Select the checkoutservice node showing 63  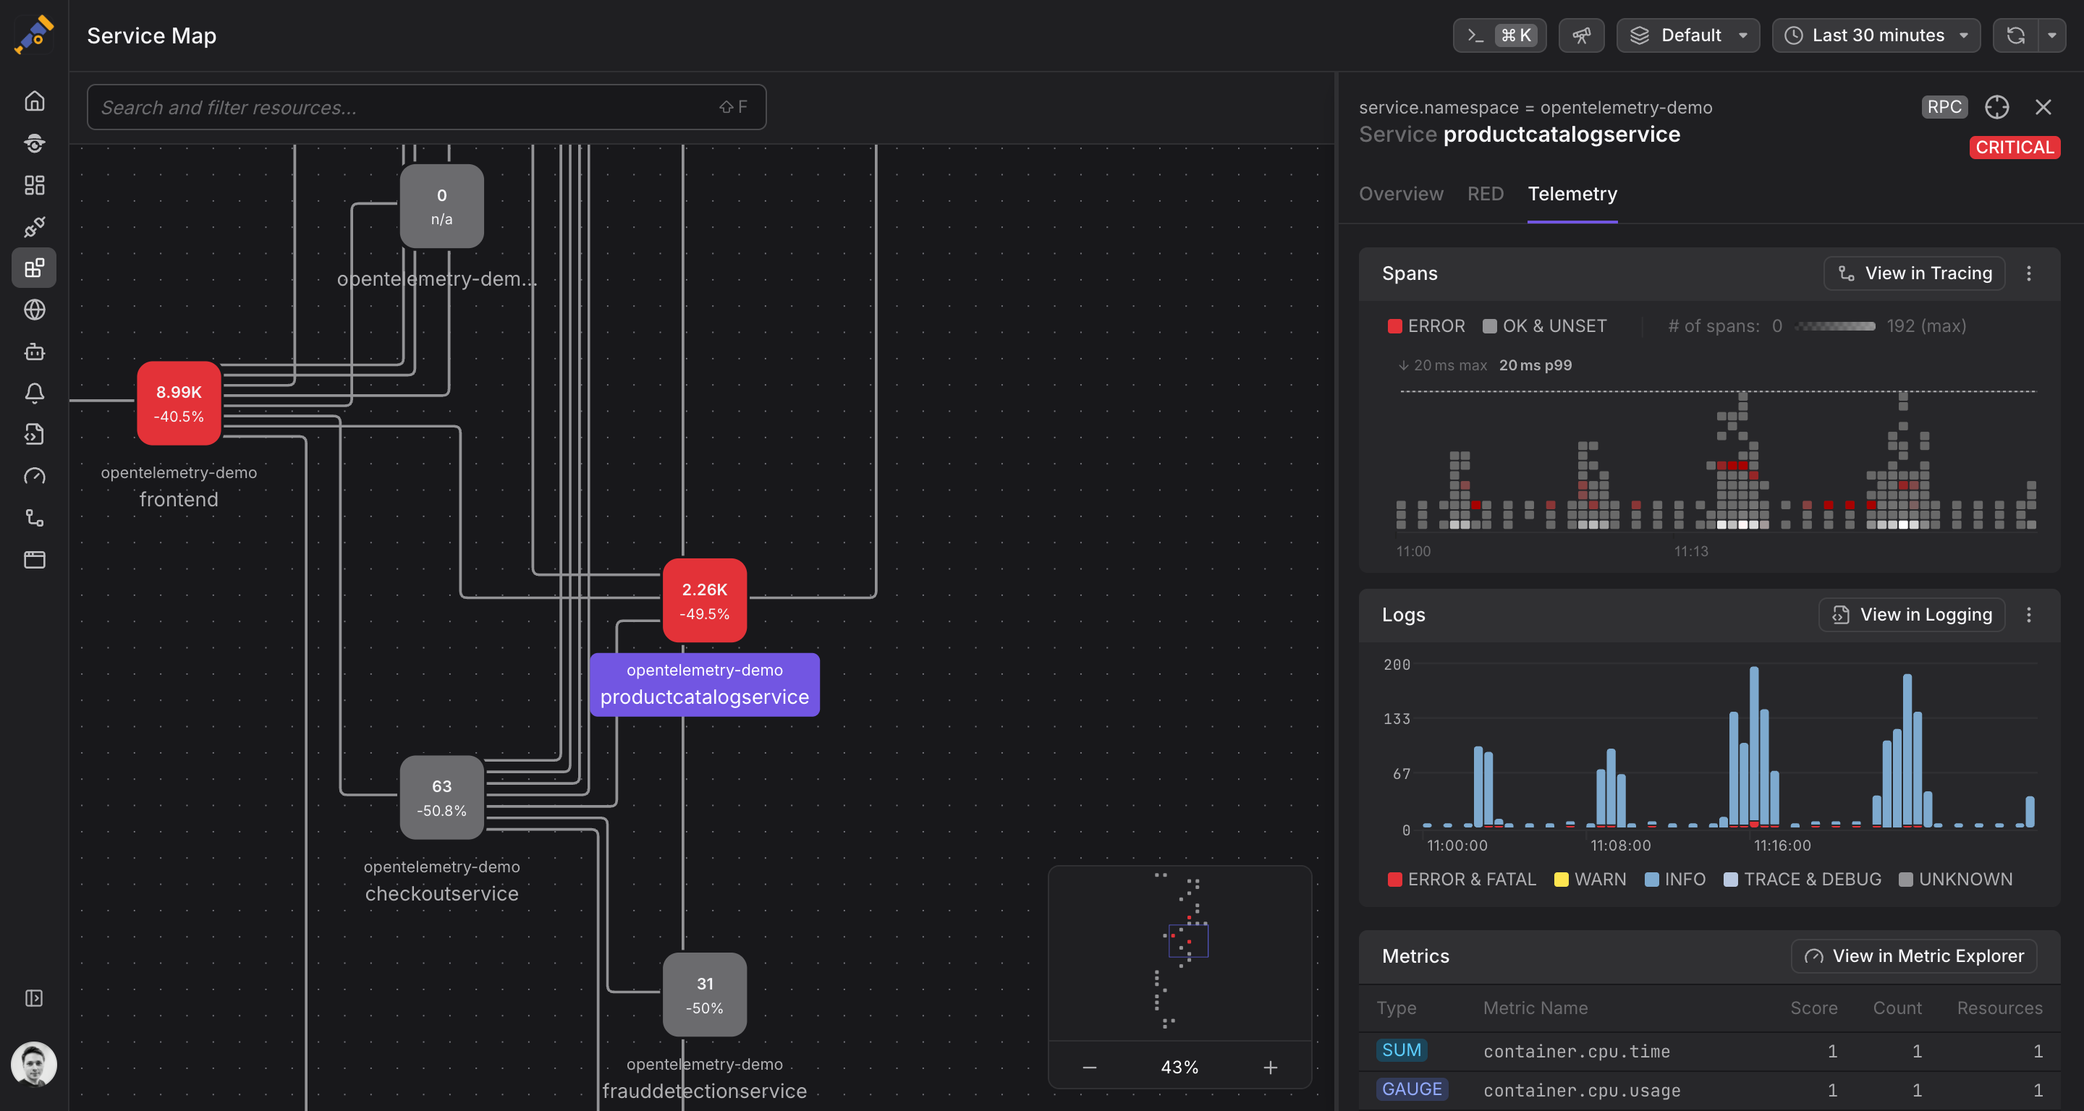pyautogui.click(x=441, y=797)
